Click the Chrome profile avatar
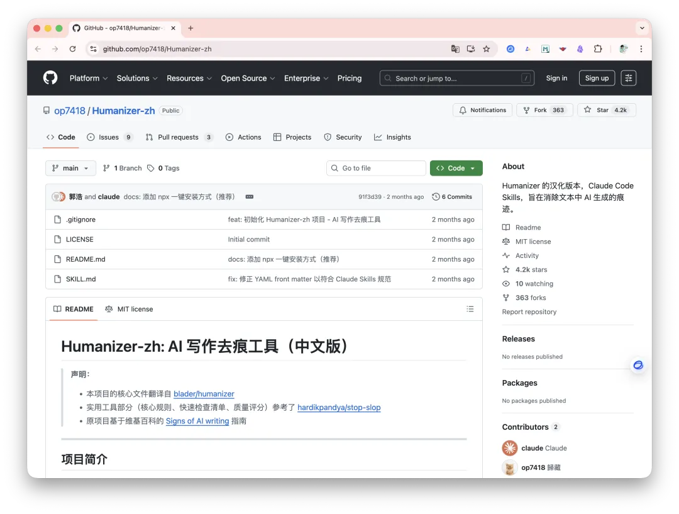679x514 pixels. click(x=624, y=49)
